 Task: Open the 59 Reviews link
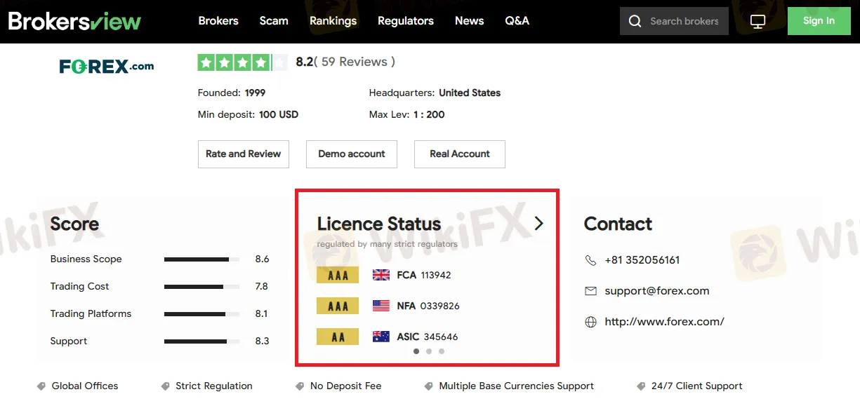pos(355,62)
